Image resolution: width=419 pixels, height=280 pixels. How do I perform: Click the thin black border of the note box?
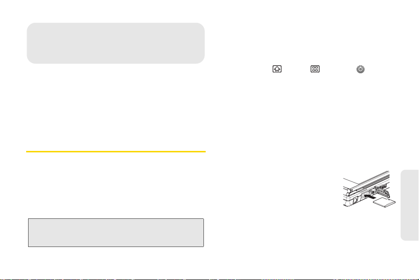pos(116,218)
